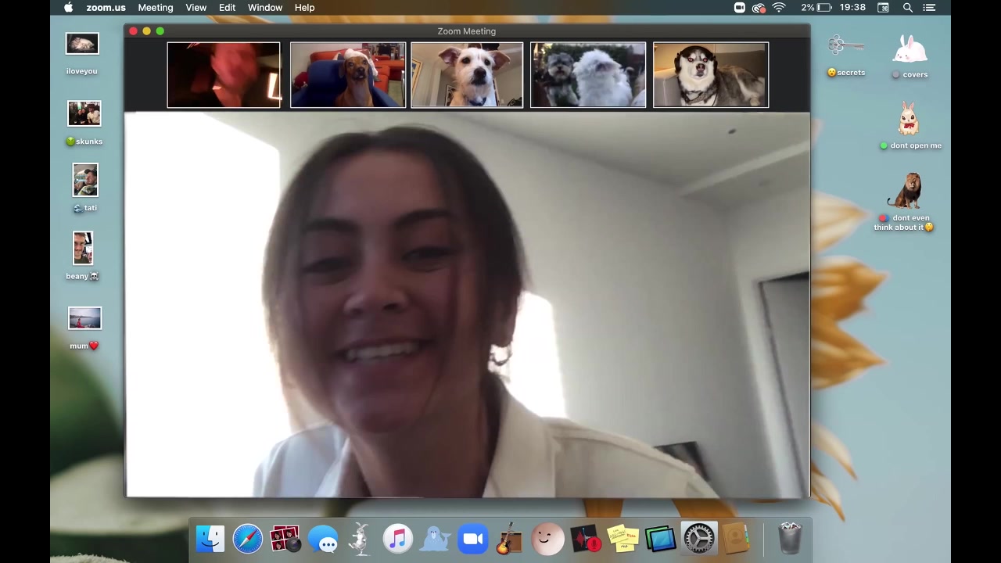Click the smiling face dock icon
Image resolution: width=1001 pixels, height=563 pixels.
tap(547, 539)
